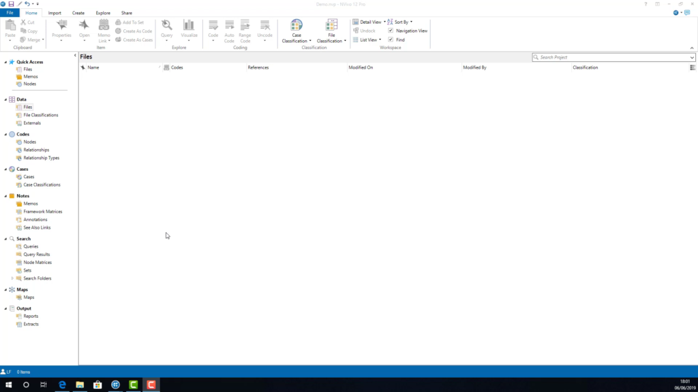Click the Windows Start button
This screenshot has width=698, height=392.
click(x=8, y=385)
